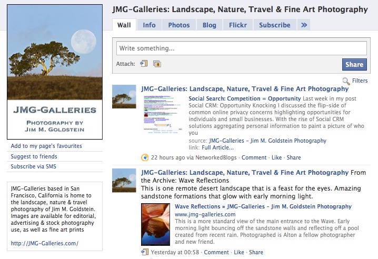Viewport: 378px width, 259px height.
Task: Show more tabs with double arrow
Action: (304, 25)
